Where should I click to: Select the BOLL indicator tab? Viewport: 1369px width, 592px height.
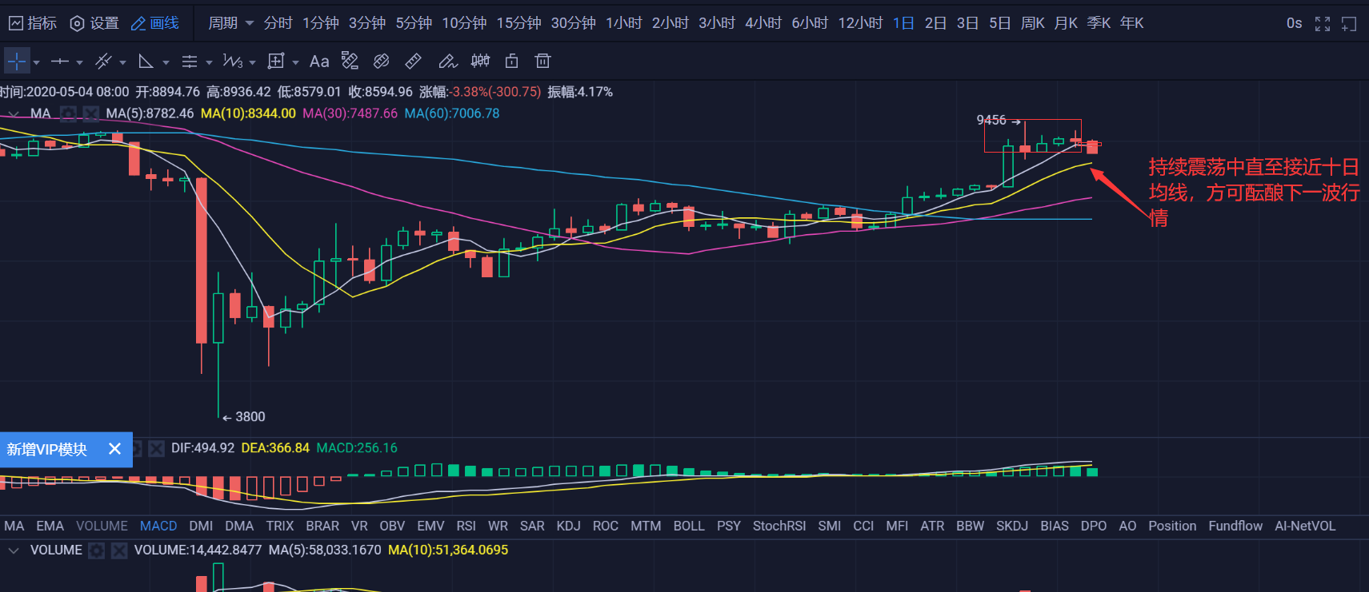pos(689,526)
